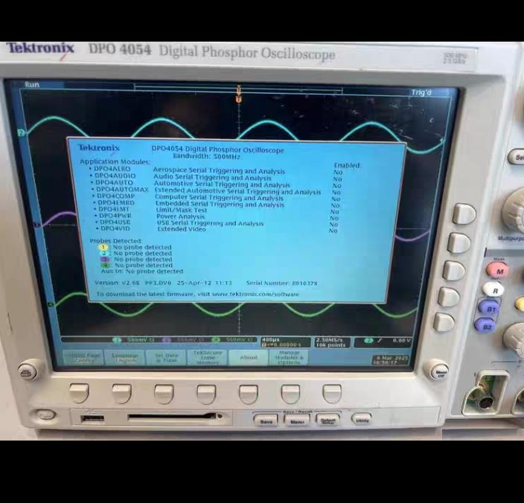
Task: Push the power standby button
Action: click(45, 415)
